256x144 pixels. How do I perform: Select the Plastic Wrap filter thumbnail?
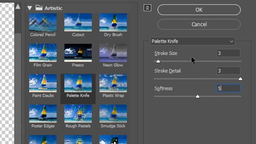click(x=113, y=83)
